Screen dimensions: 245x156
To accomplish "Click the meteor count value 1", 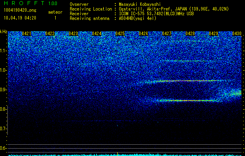I will 55,18.
